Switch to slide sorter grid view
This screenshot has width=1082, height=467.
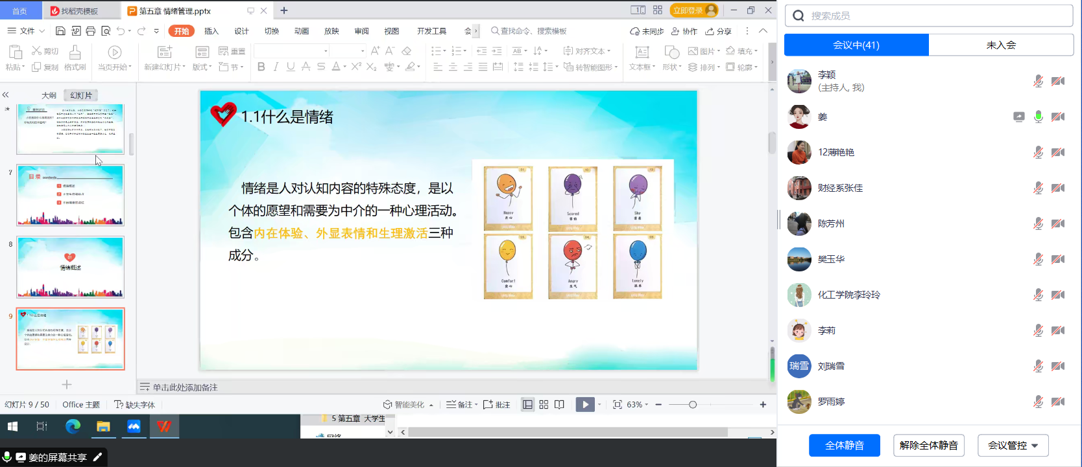point(544,405)
